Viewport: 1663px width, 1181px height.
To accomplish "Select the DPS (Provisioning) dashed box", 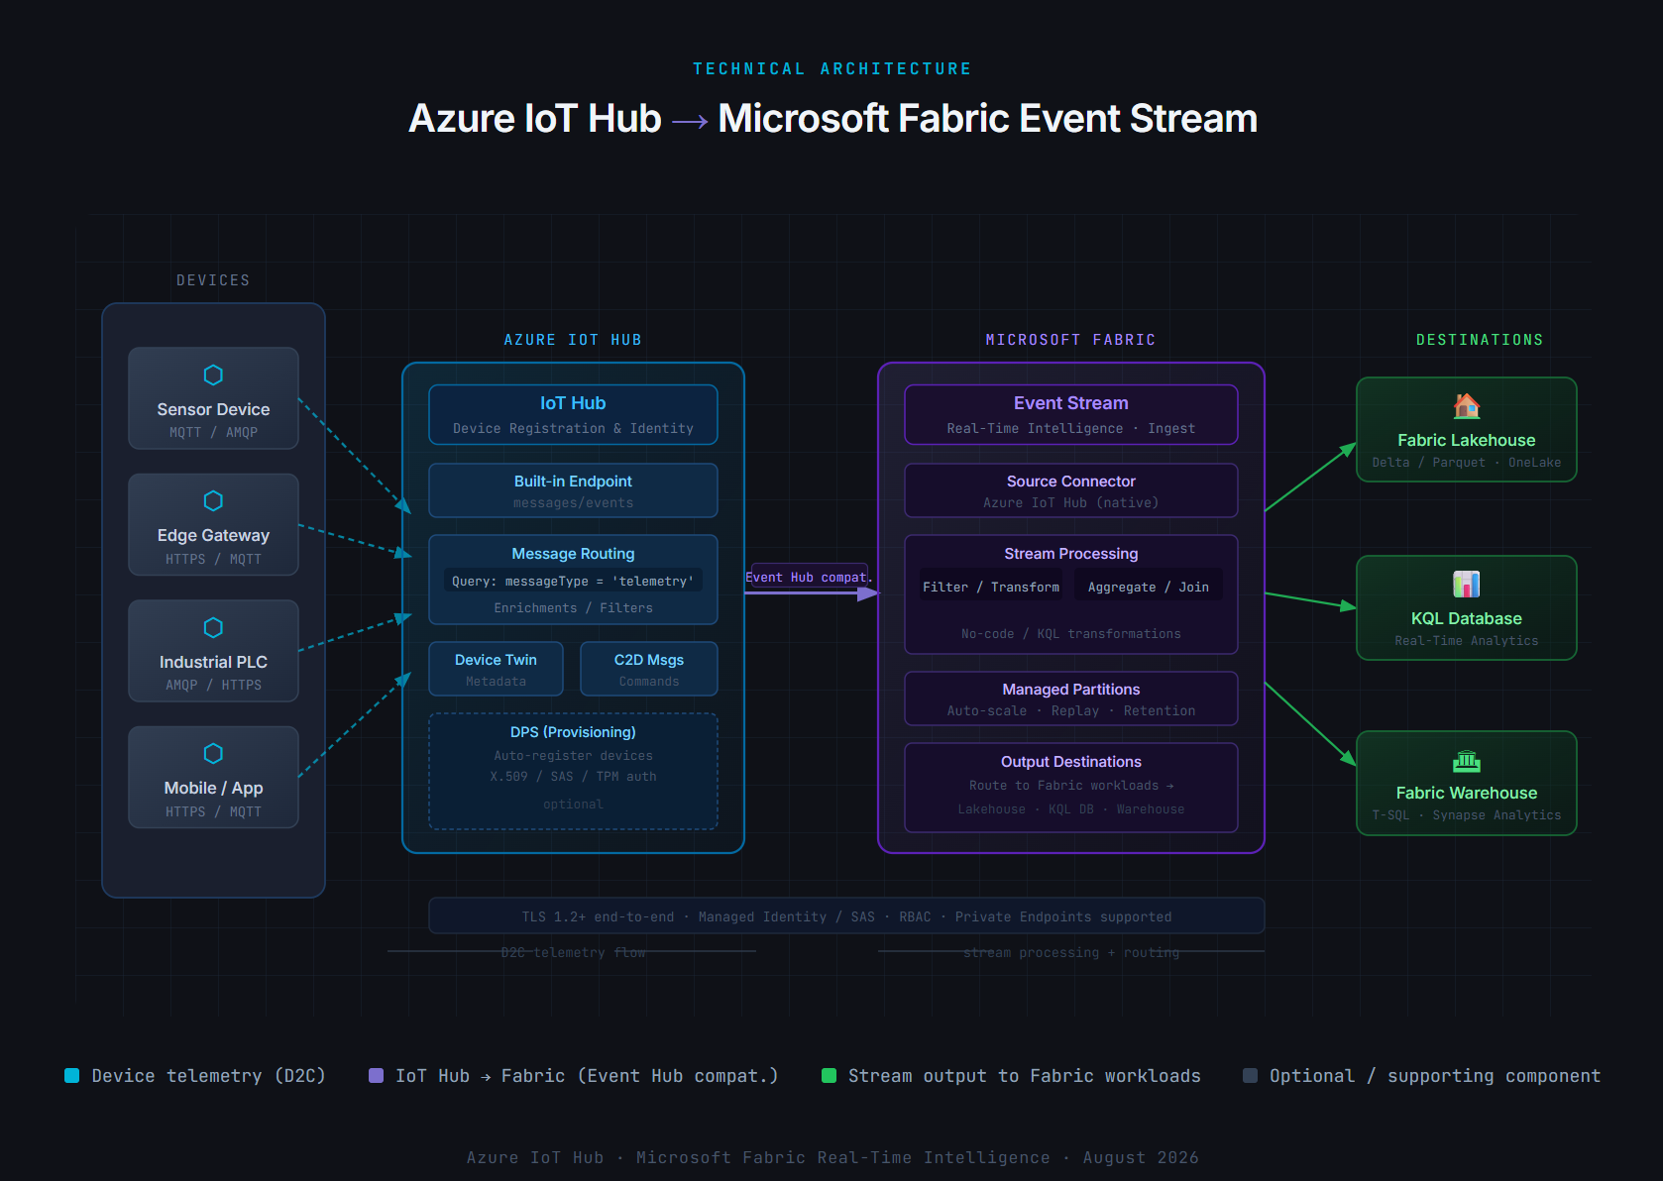I will point(573,771).
